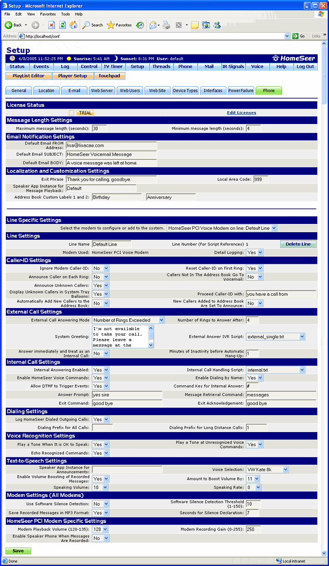Click the Touchpad button

click(109, 76)
